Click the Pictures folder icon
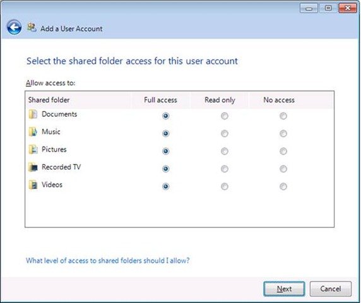 [x=33, y=150]
